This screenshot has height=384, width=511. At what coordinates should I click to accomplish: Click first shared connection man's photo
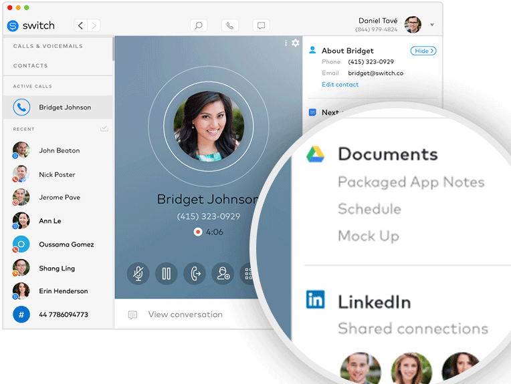tap(361, 369)
